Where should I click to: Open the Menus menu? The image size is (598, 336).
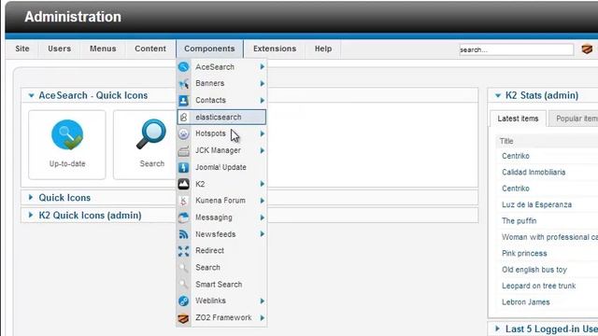103,49
